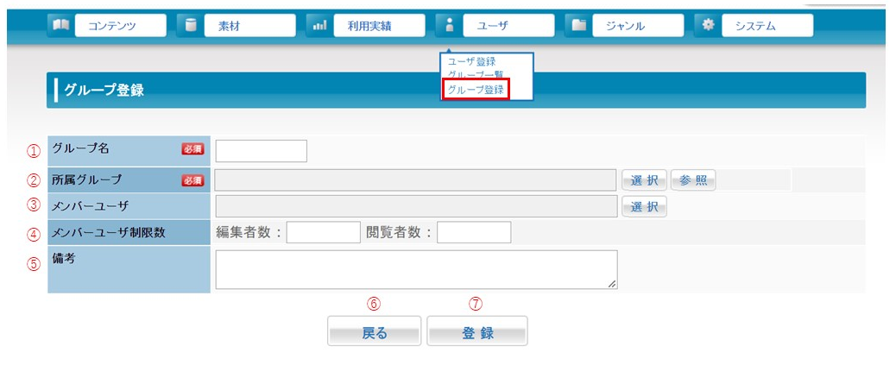Choose グループ登録 from the user submenu

click(x=476, y=89)
